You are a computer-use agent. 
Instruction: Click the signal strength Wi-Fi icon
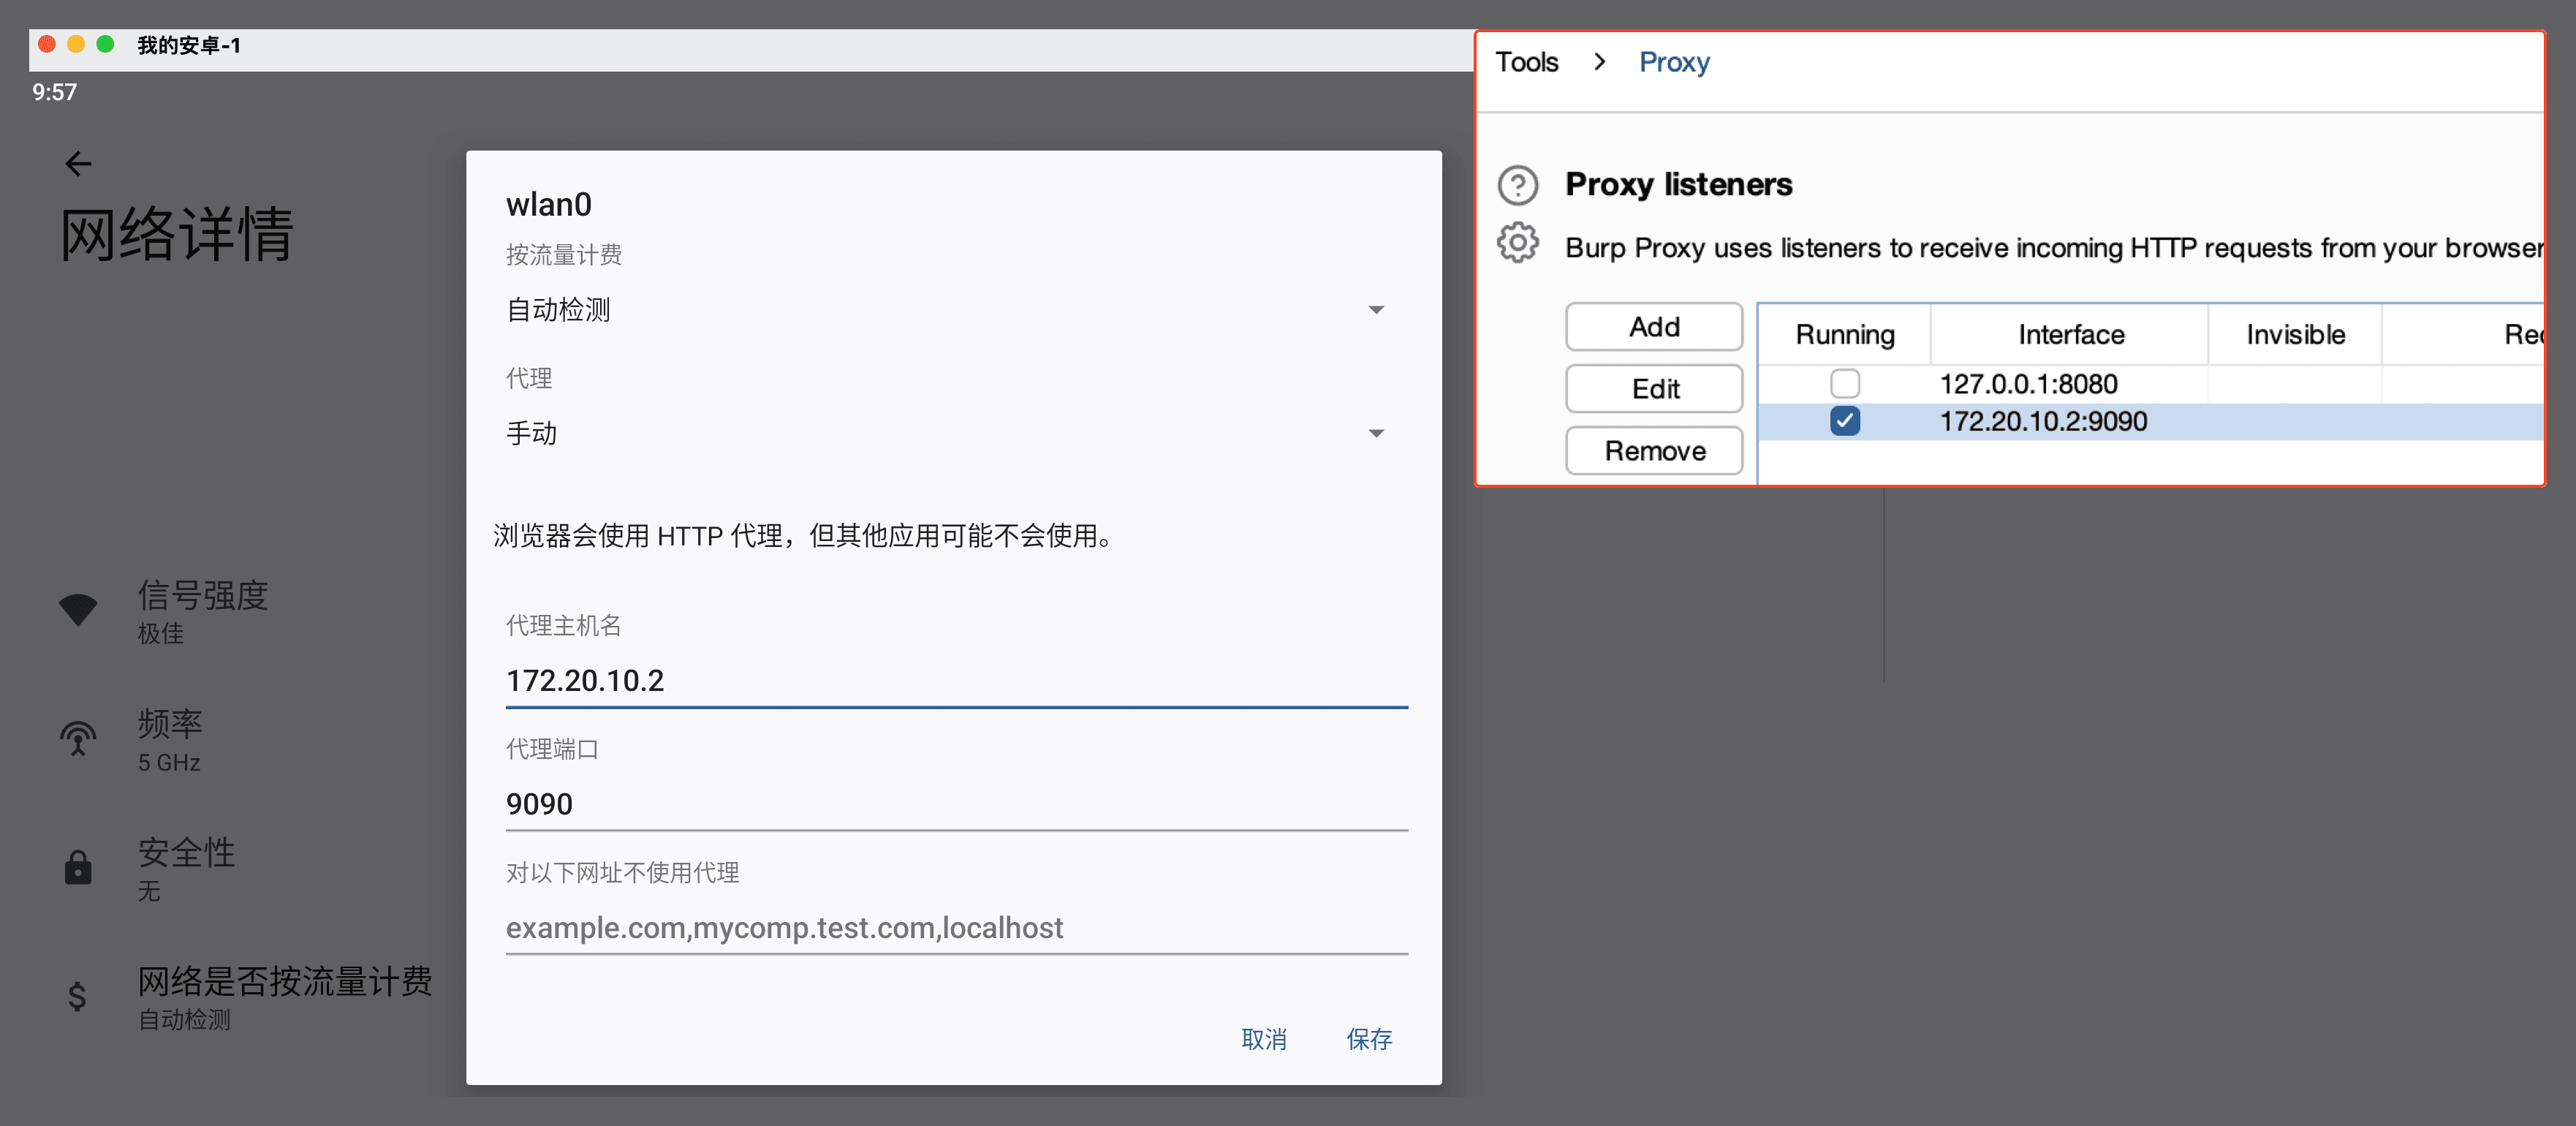[78, 610]
